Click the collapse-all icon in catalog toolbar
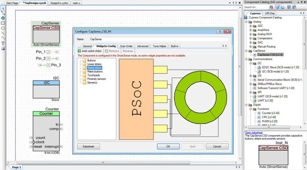Viewport: 307px width, 170px height. [294, 7]
